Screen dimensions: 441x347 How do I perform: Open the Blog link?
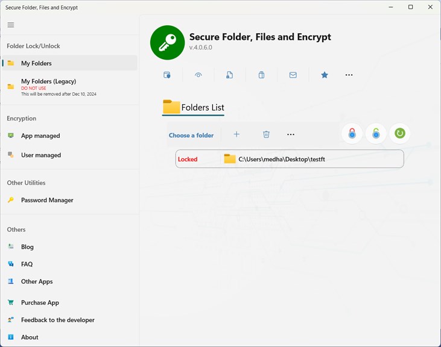pyautogui.click(x=69, y=247)
